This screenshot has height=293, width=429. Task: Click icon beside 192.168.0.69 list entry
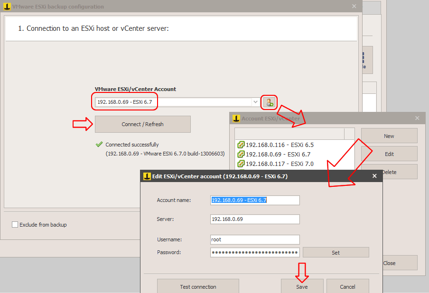[241, 155]
